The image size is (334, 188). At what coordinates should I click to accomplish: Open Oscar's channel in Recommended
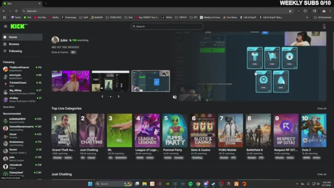tap(22, 136)
